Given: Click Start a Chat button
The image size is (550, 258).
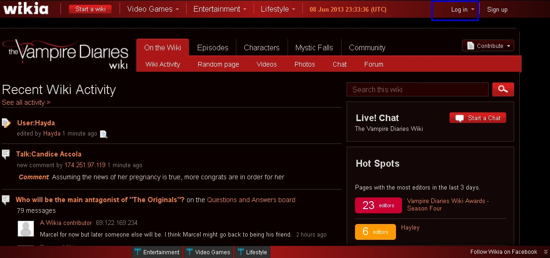Looking at the screenshot, I should (x=478, y=118).
